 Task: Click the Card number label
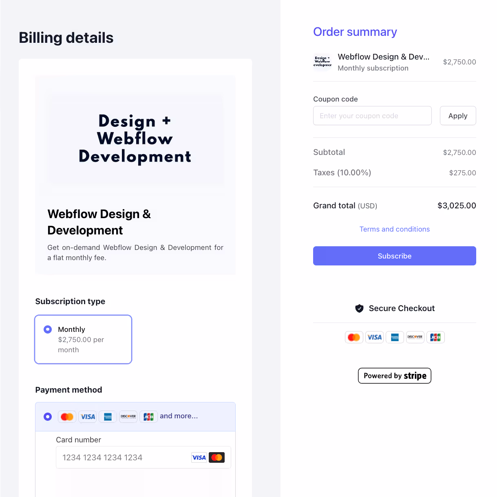[x=78, y=440]
